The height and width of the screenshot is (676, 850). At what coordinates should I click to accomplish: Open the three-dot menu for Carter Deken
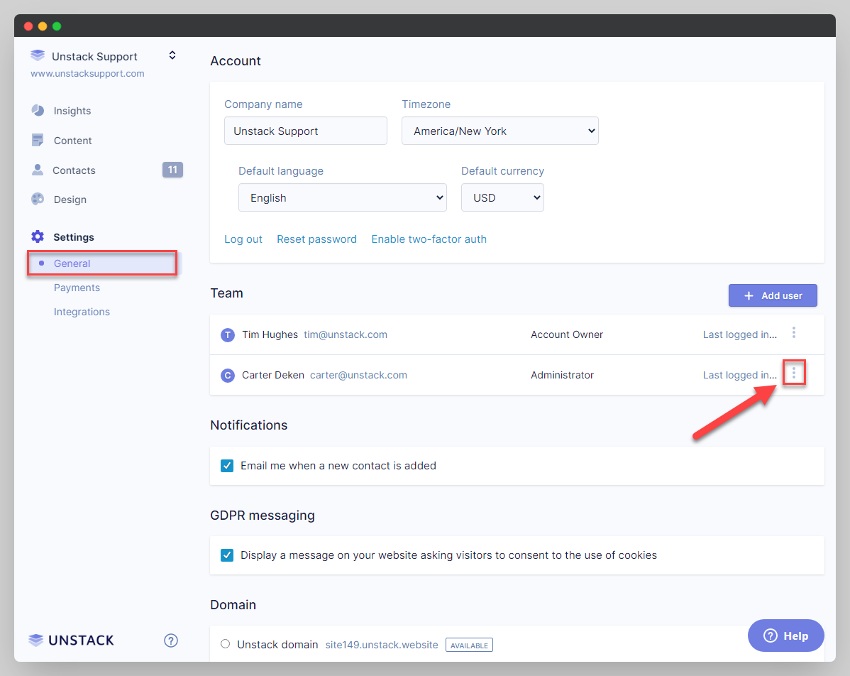794,373
